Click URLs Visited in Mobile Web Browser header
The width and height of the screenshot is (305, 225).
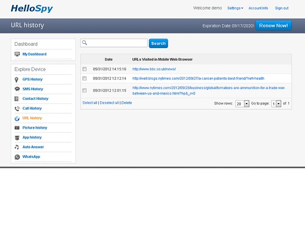(x=162, y=60)
